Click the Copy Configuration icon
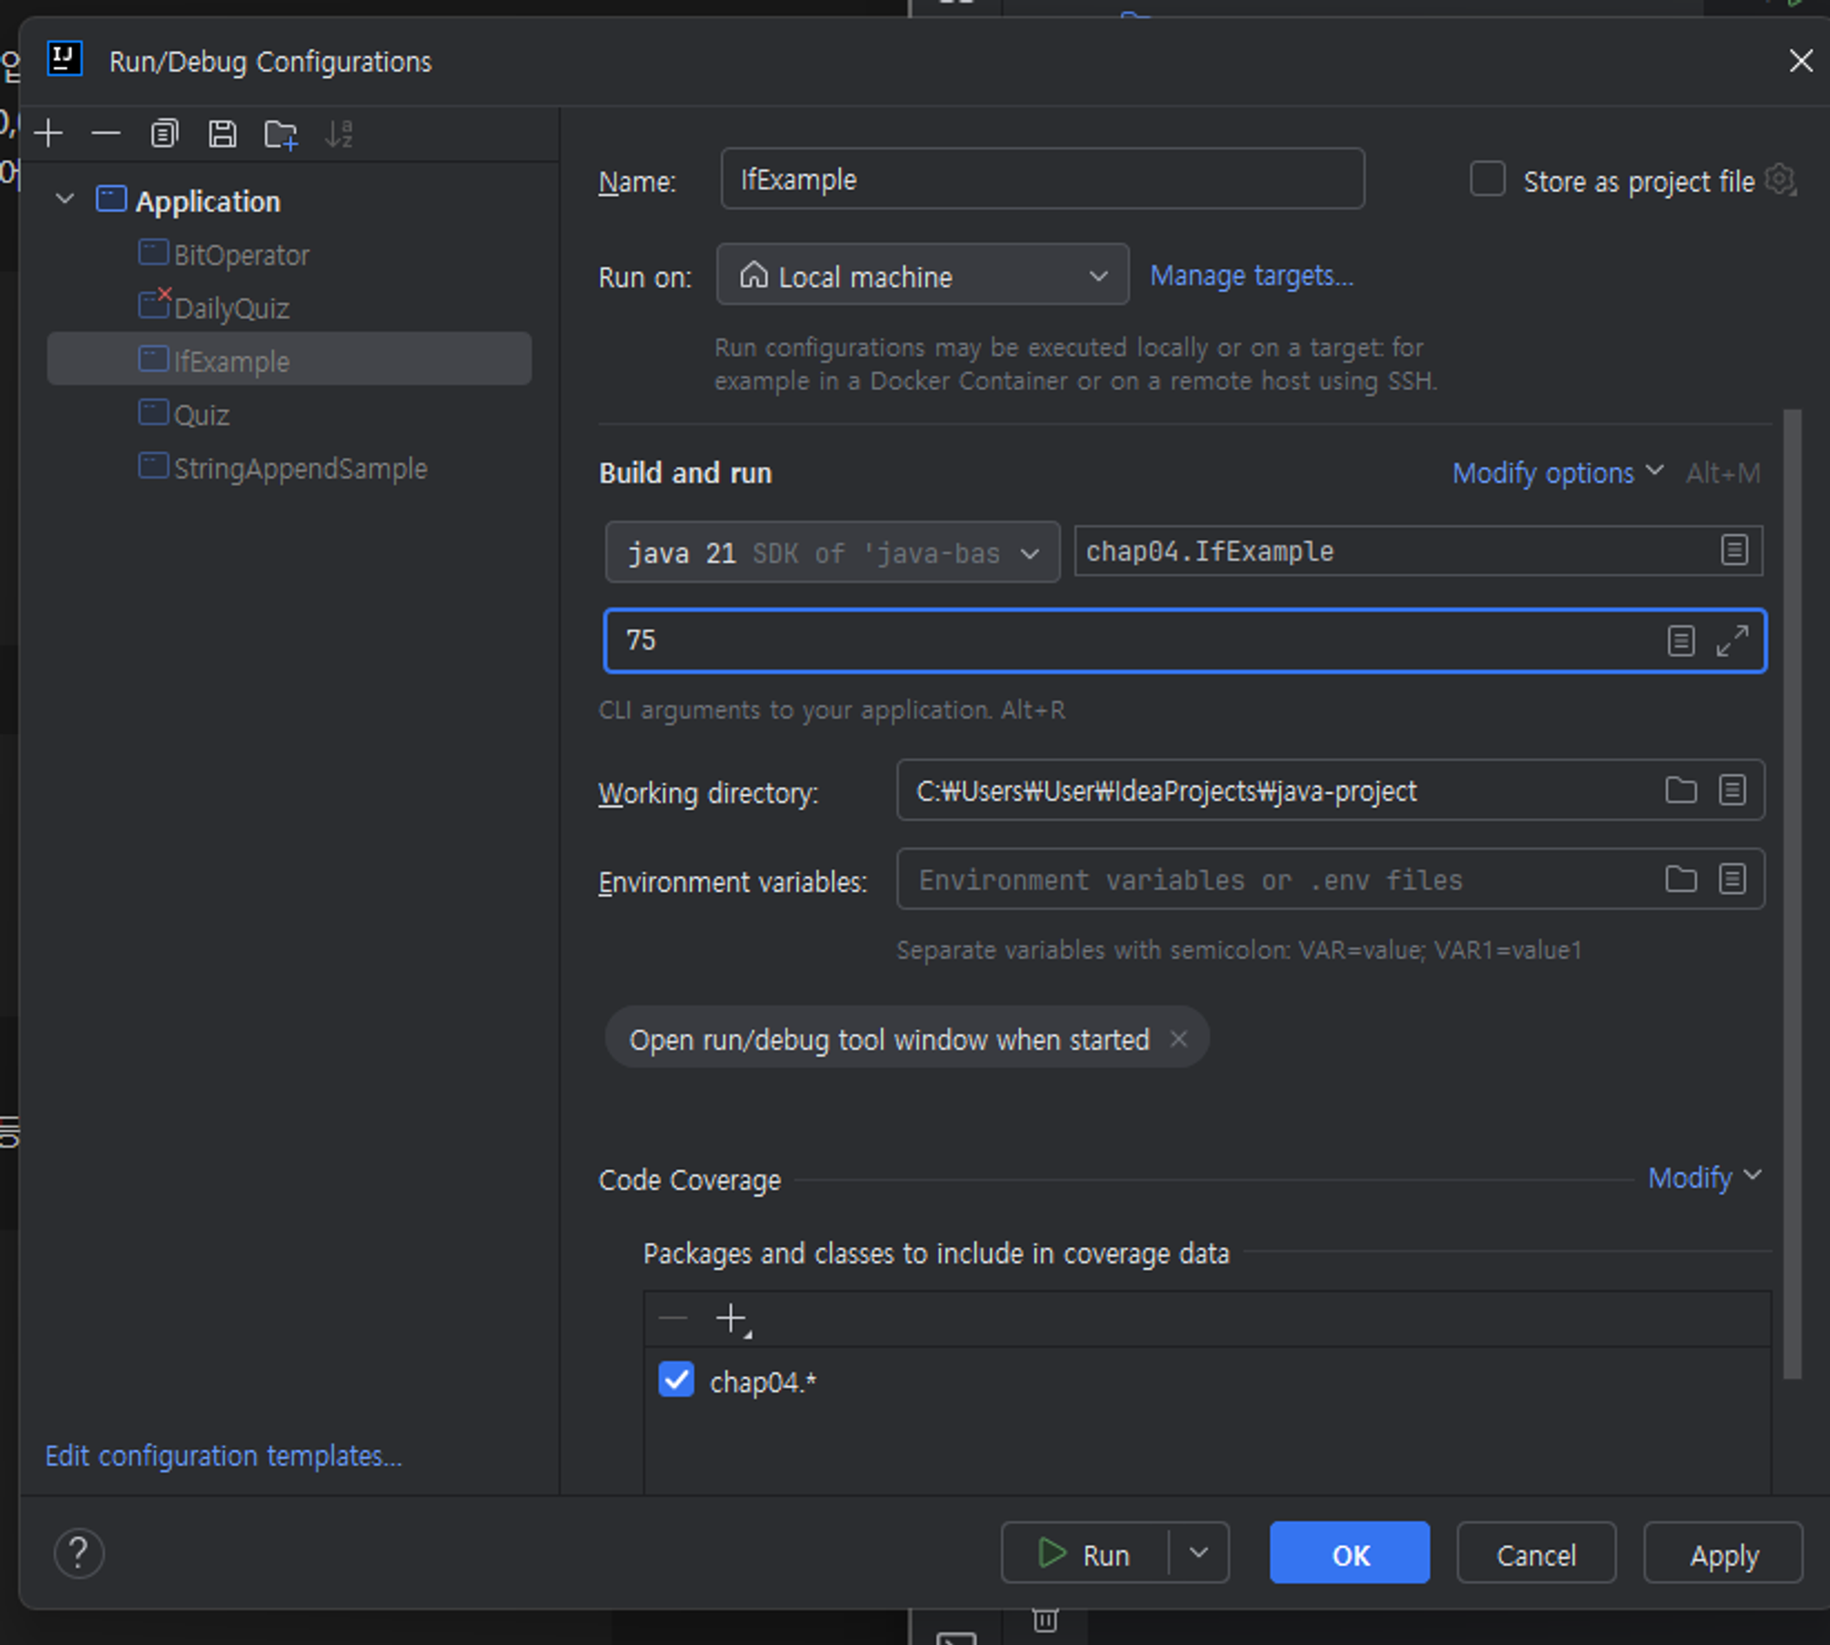Viewport: 1830px width, 1645px height. tap(164, 134)
